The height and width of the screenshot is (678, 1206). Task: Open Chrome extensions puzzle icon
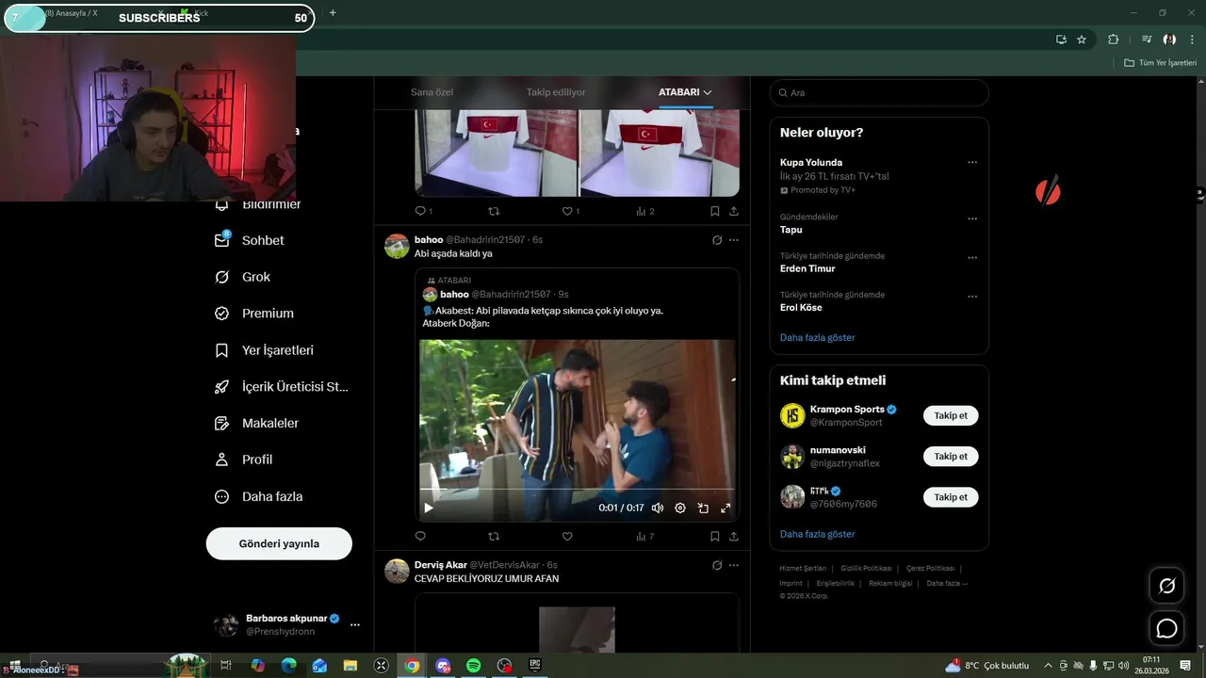1113,40
